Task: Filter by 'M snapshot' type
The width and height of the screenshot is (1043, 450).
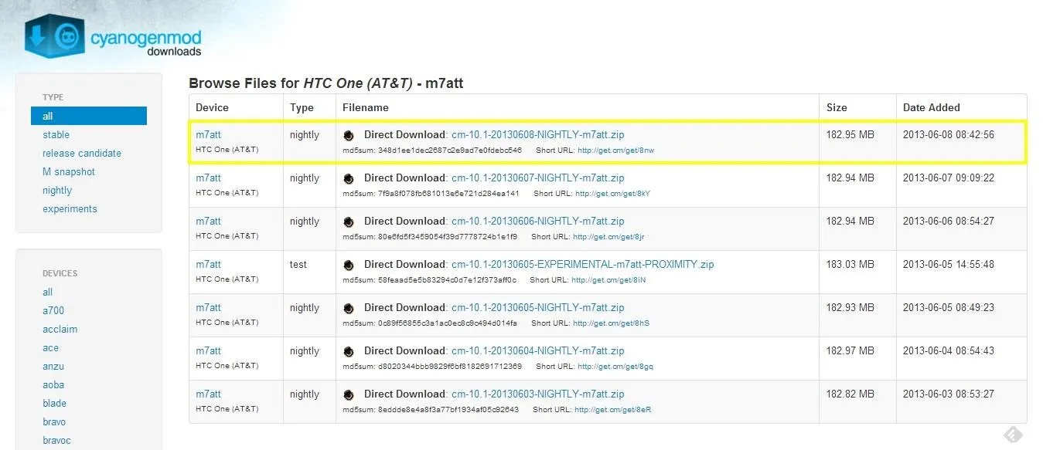Action: point(69,171)
